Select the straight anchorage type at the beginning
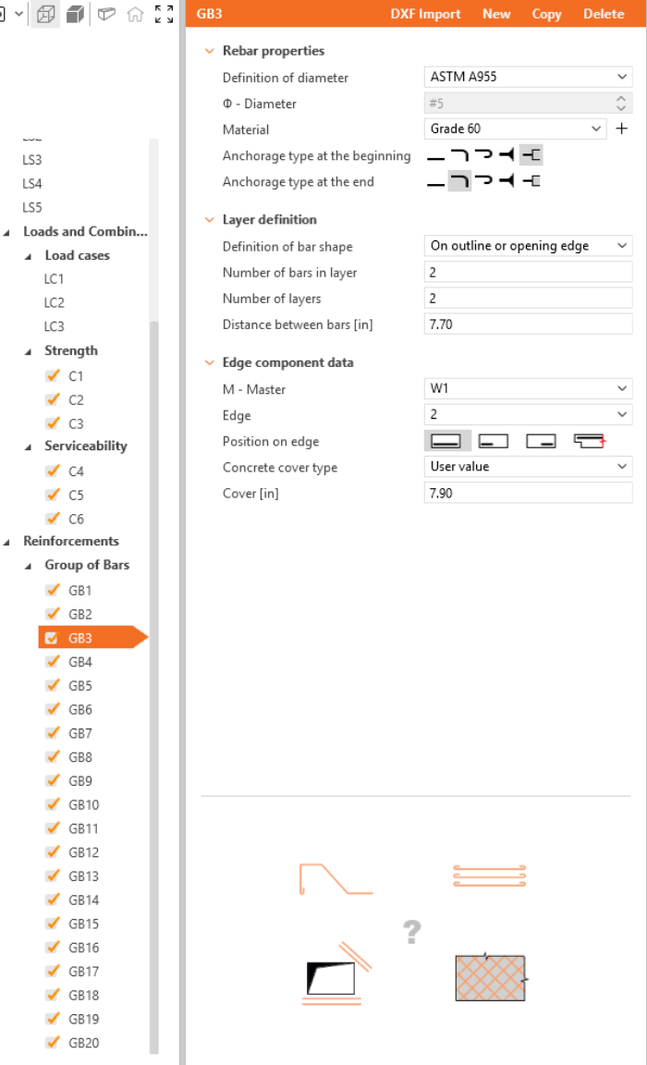 435,156
